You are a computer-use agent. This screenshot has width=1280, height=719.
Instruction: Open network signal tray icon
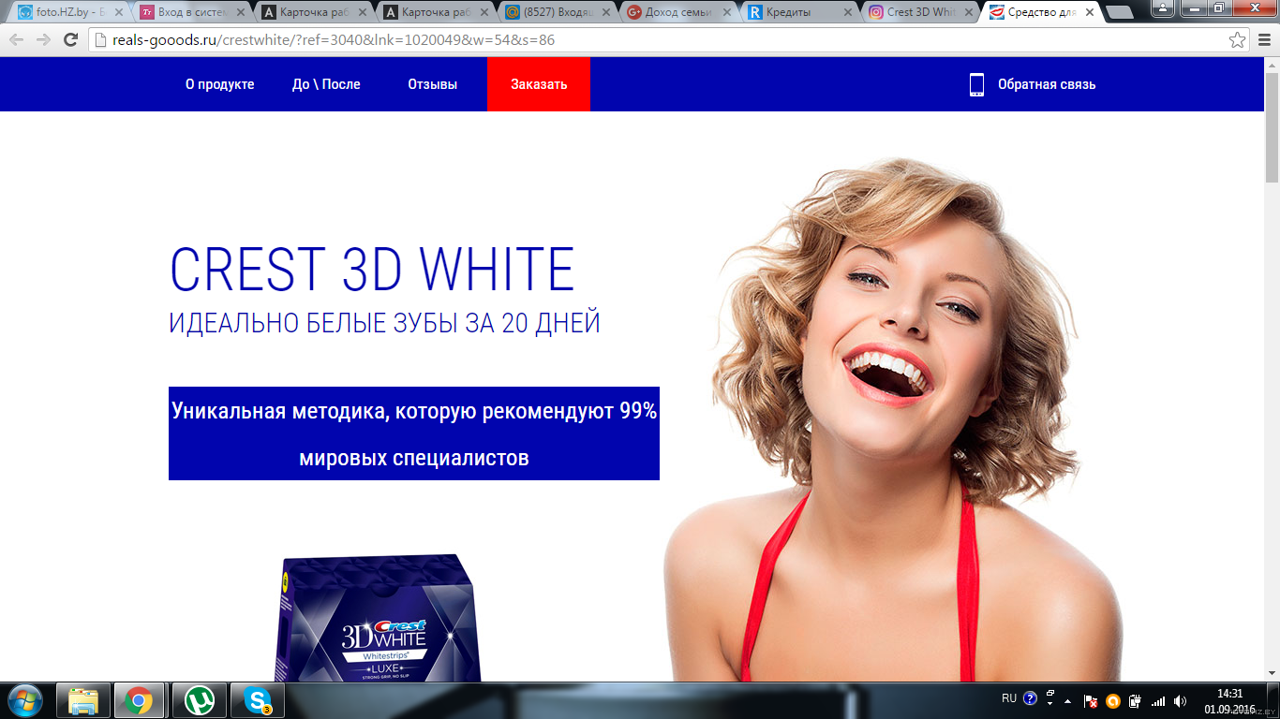(1158, 700)
